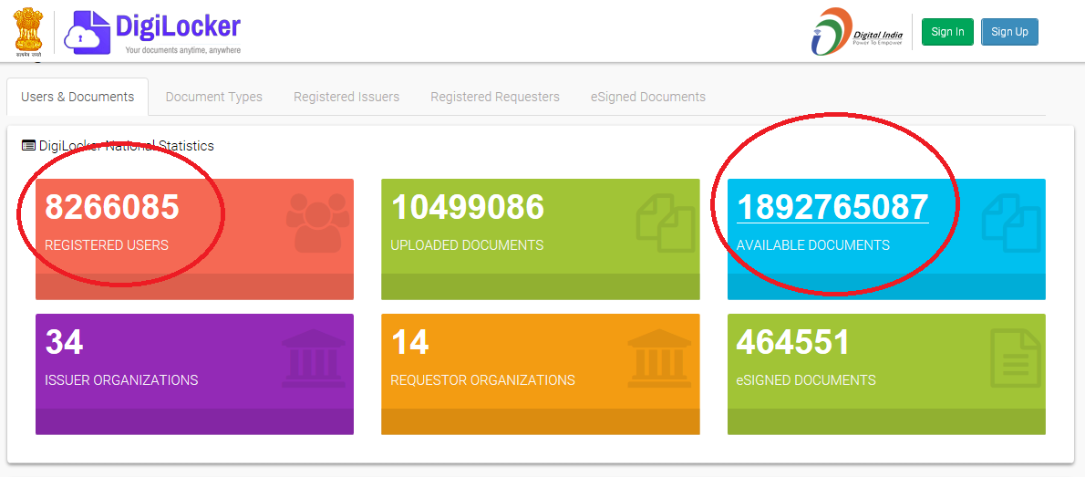This screenshot has height=477, width=1085.
Task: Click the AVAILABLE DOCUMENTS label
Action: pyautogui.click(x=813, y=245)
